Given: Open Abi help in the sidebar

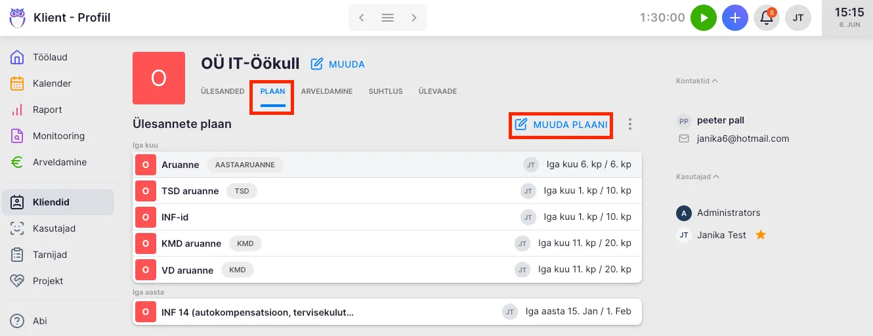Looking at the screenshot, I should (x=39, y=321).
